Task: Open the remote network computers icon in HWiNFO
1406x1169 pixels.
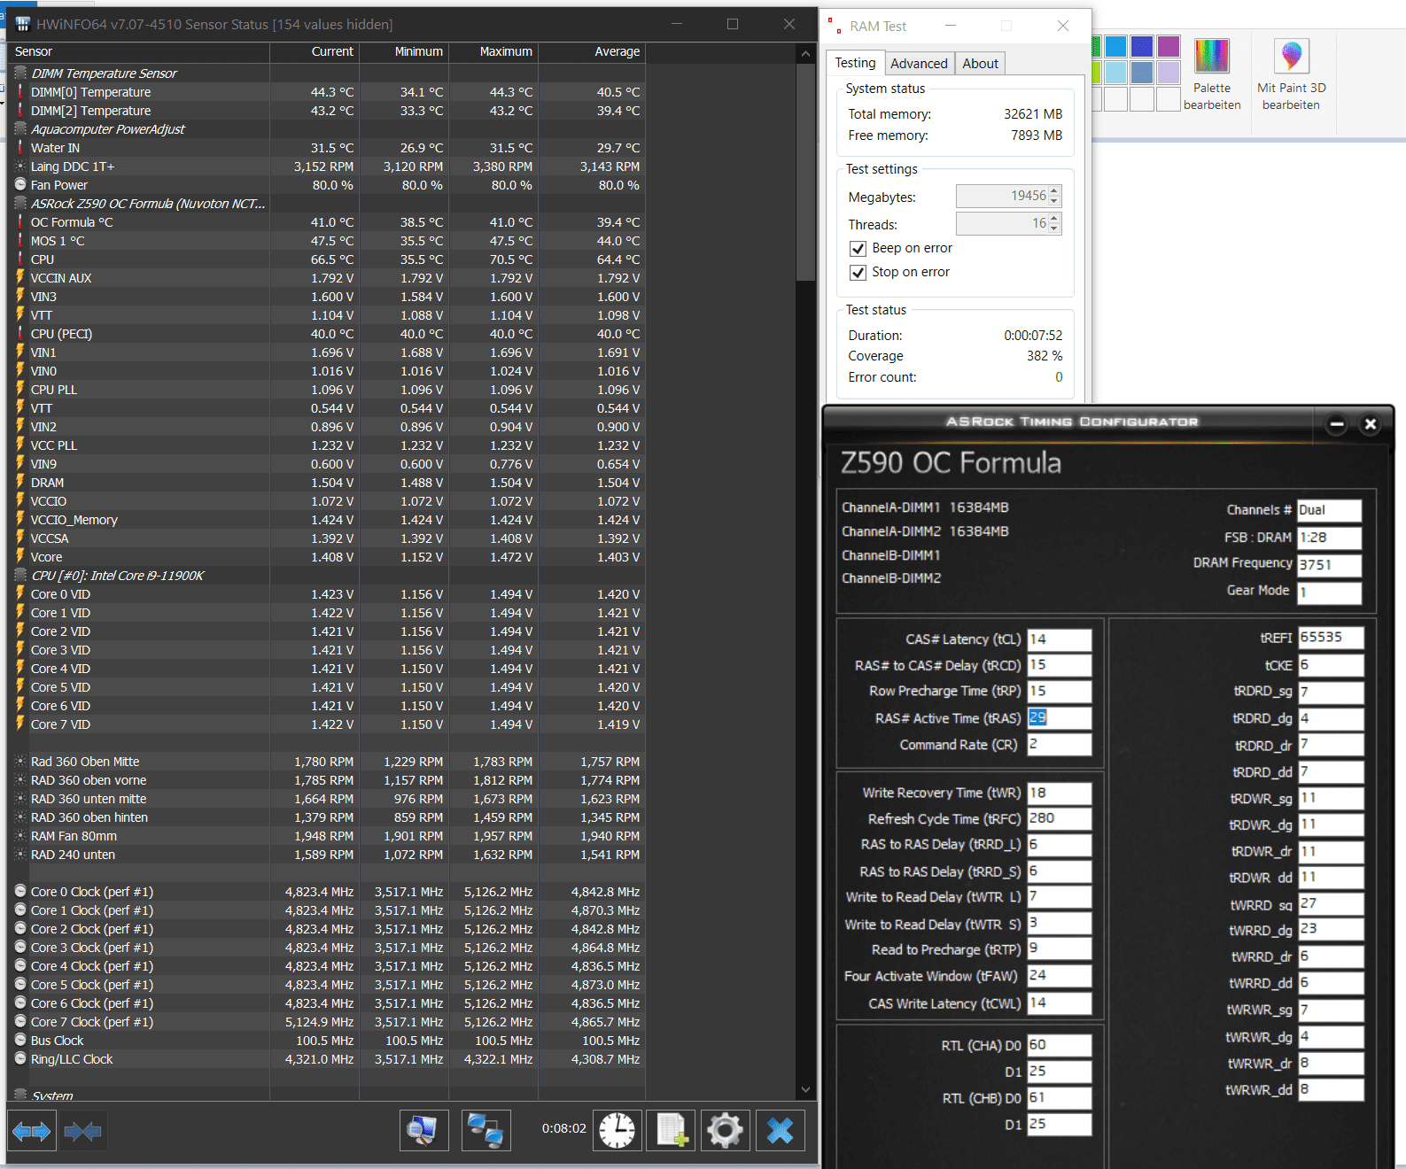Action: click(x=485, y=1131)
